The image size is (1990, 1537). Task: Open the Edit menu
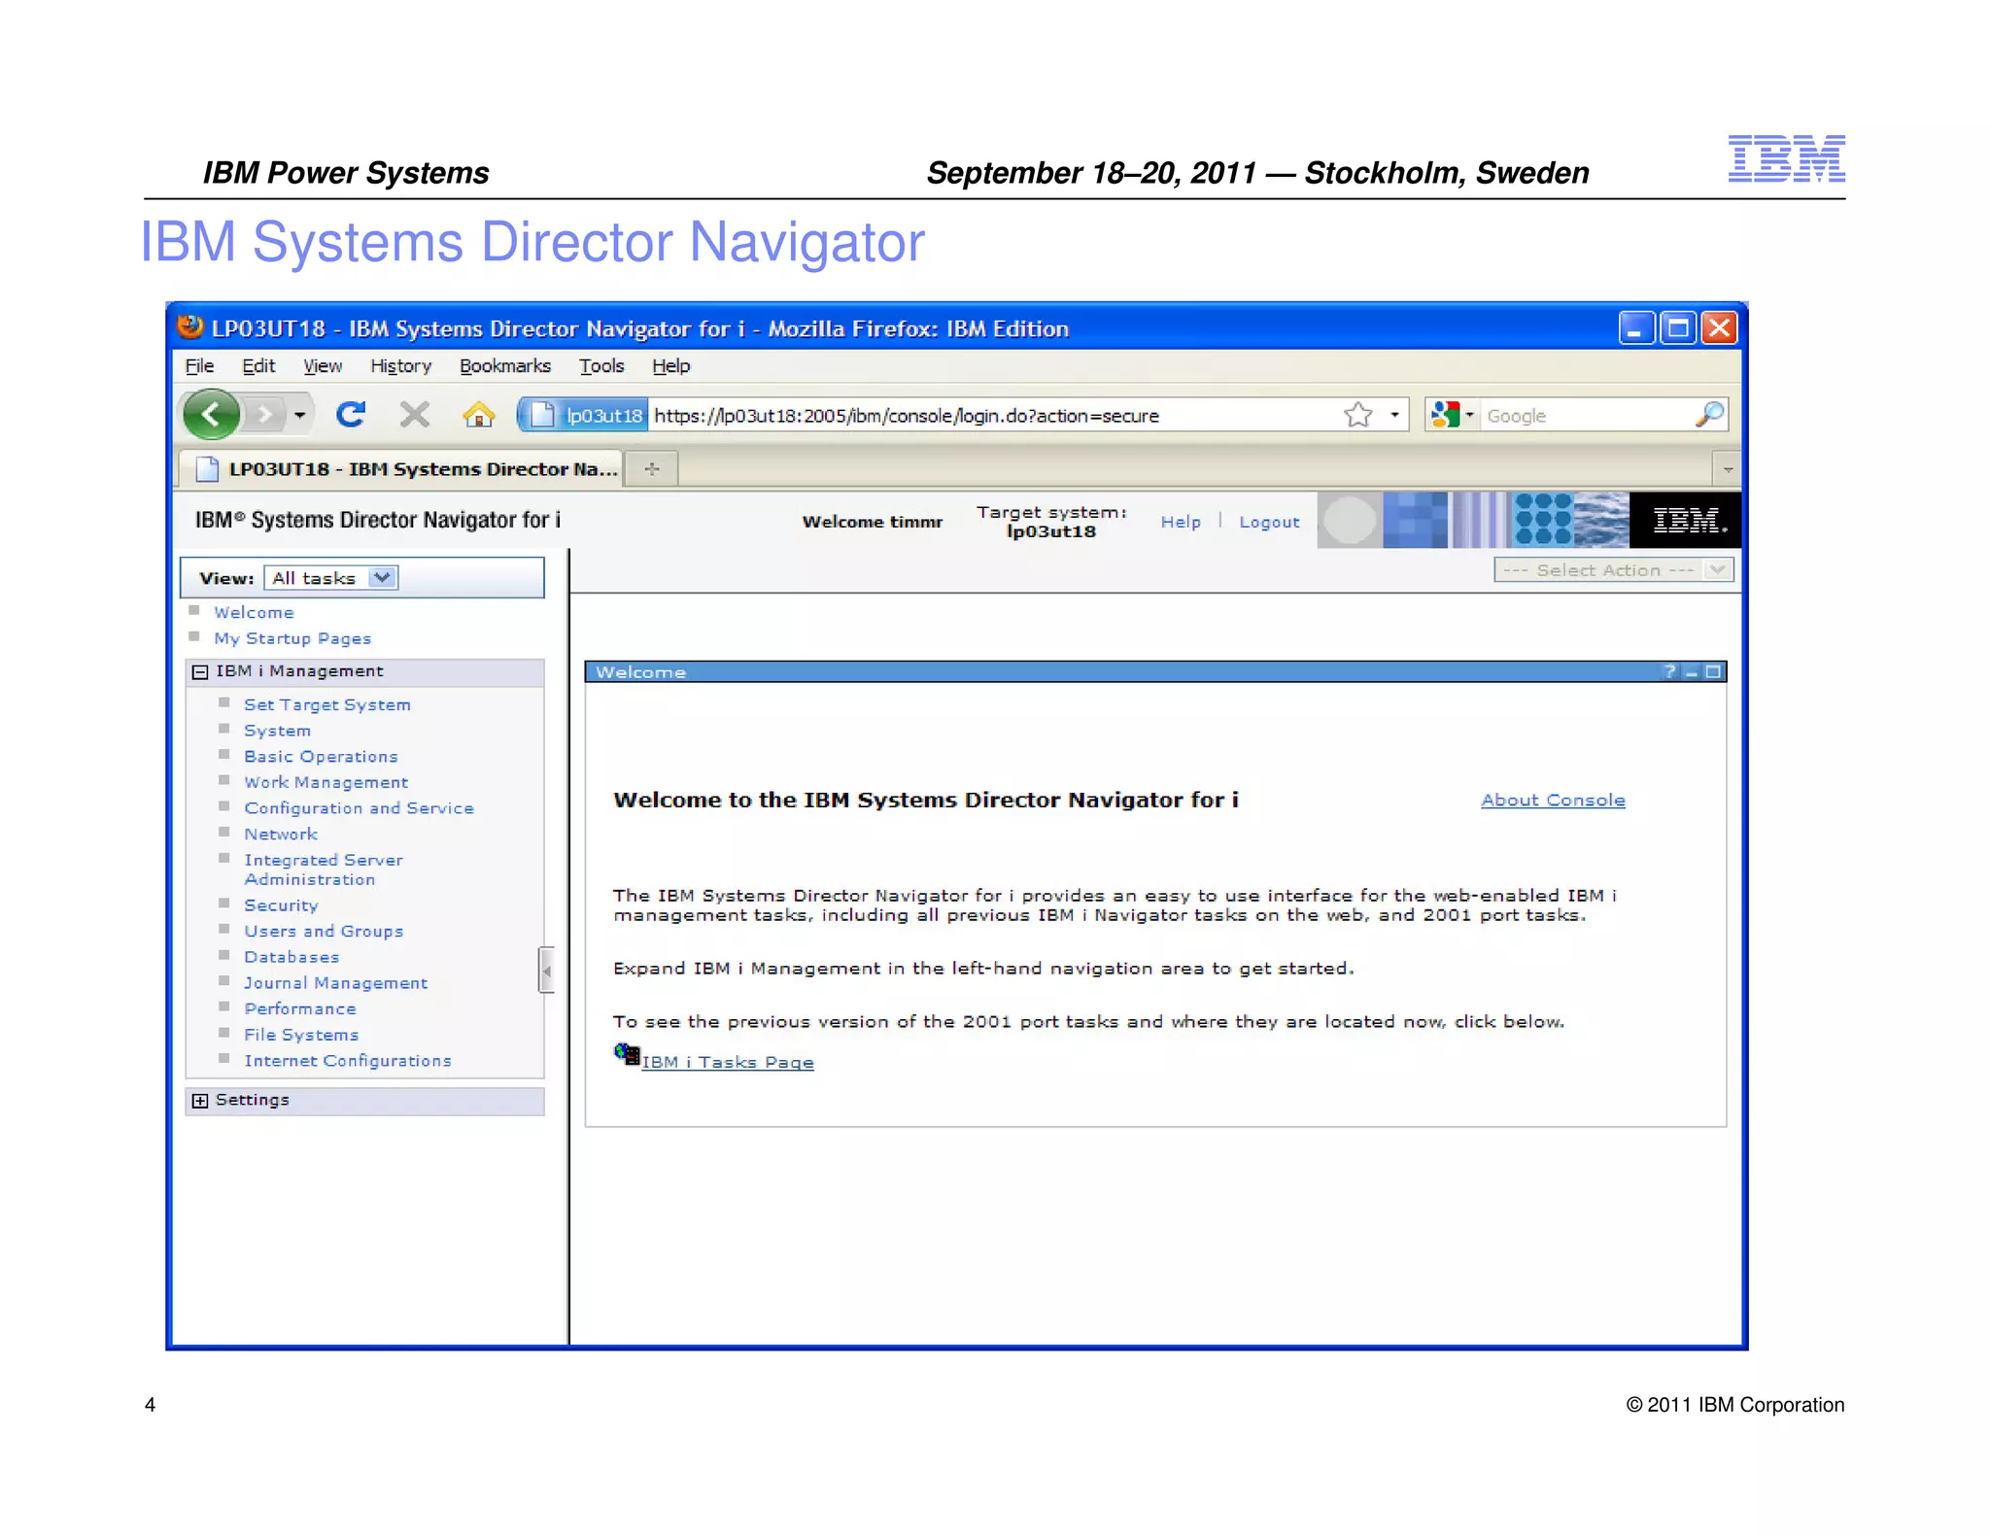pyautogui.click(x=258, y=366)
